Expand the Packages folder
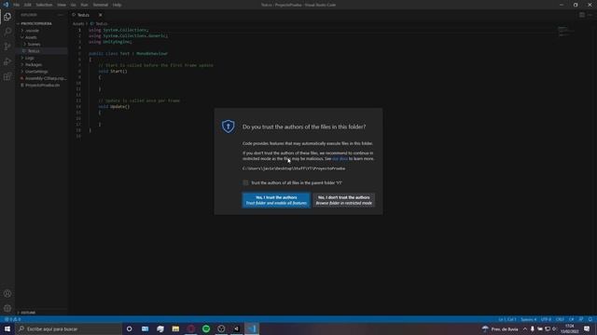Image resolution: width=597 pixels, height=335 pixels. click(34, 64)
